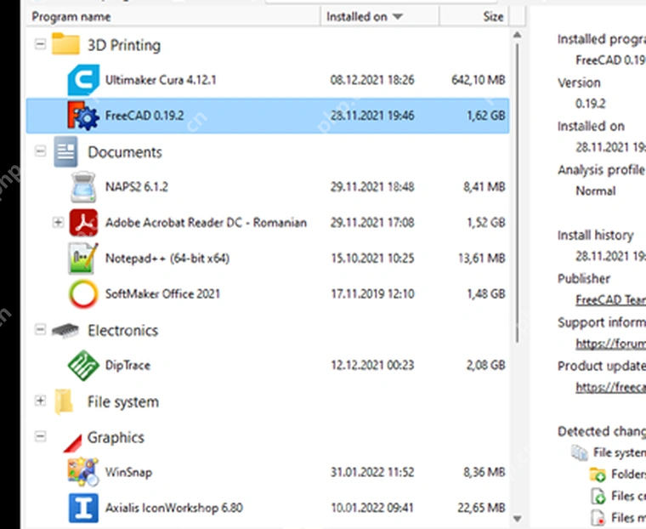Select Adobe Acrobat Reader DC - Romanian
Screen dimensions: 646x529
click(268, 223)
